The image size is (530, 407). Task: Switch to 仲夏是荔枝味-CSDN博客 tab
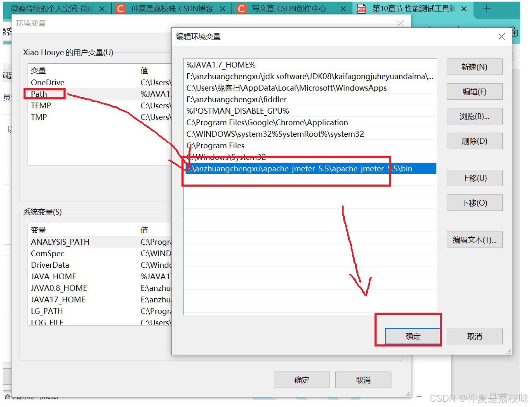point(172,8)
